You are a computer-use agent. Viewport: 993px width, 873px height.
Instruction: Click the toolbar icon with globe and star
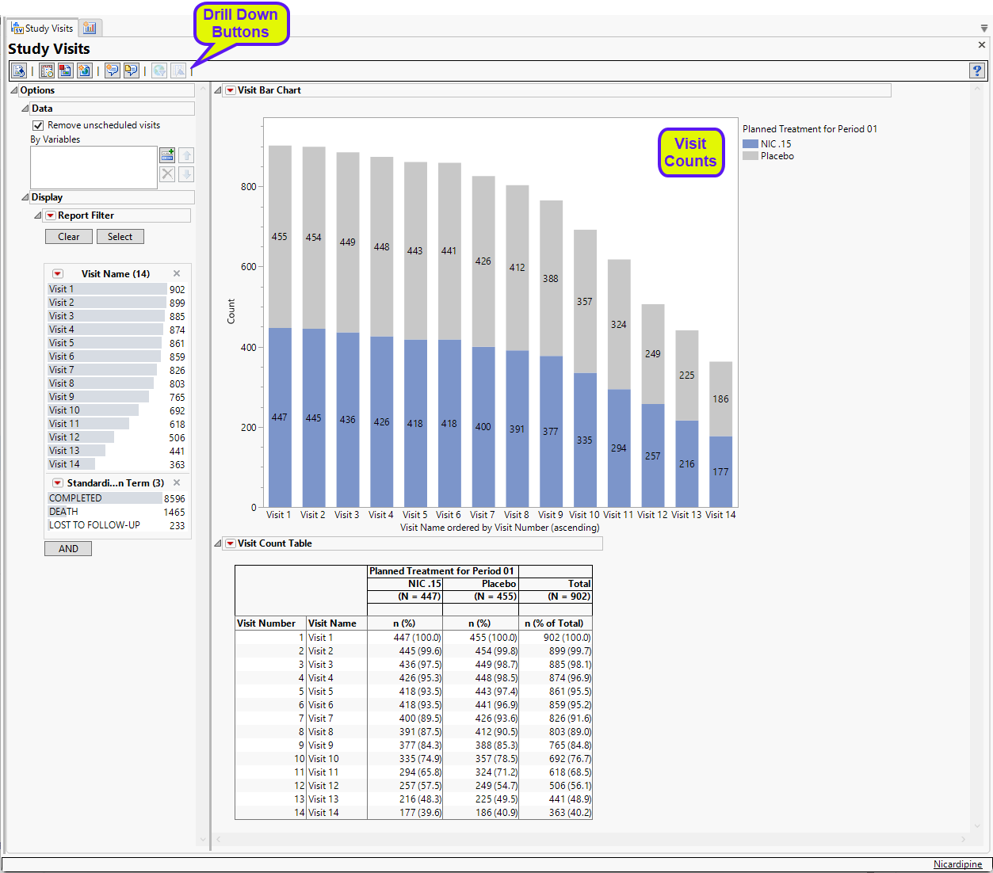pyautogui.click(x=85, y=71)
